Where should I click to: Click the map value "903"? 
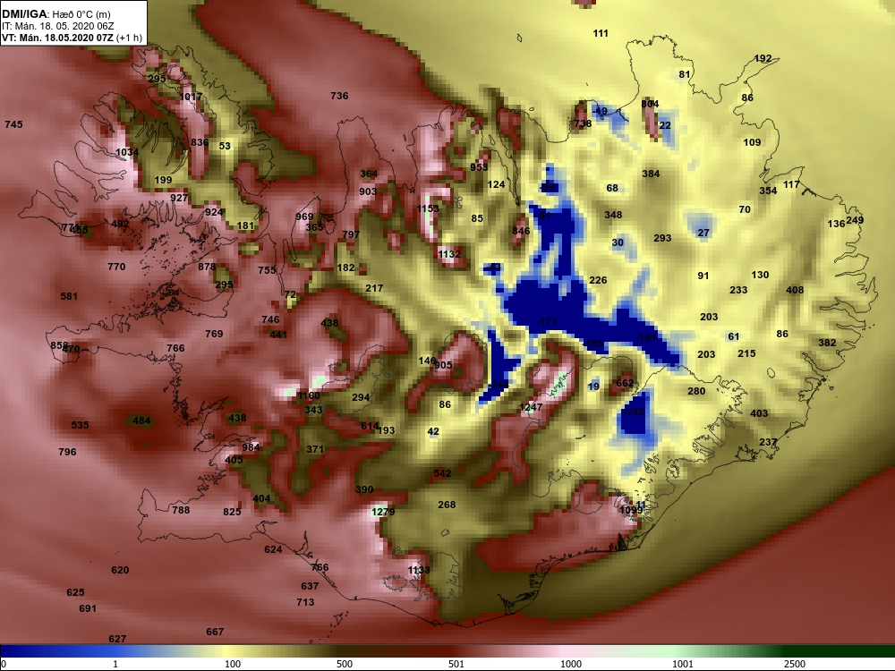pyautogui.click(x=368, y=191)
